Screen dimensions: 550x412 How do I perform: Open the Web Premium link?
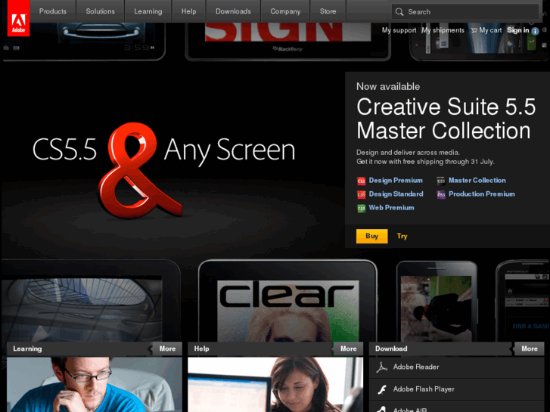(391, 208)
